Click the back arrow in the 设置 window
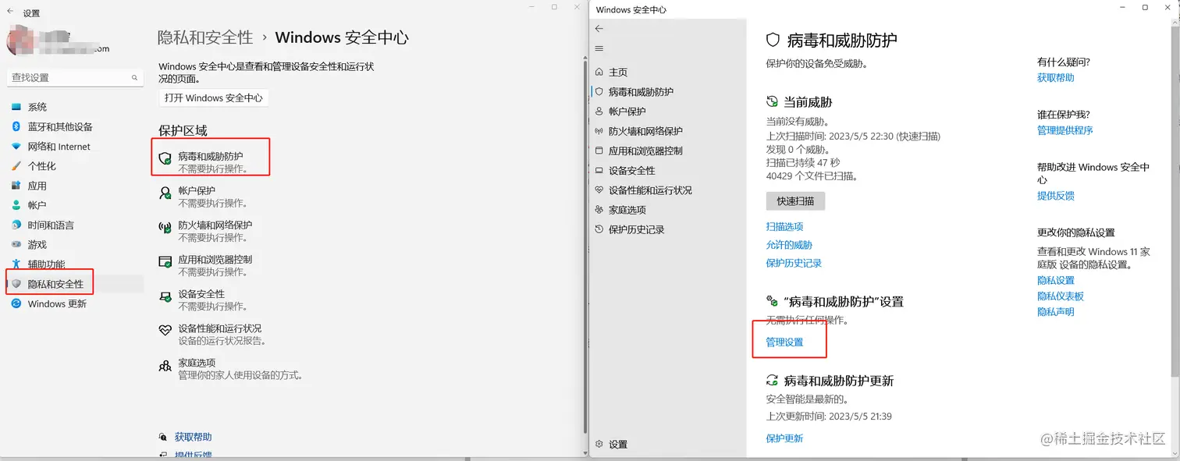1180x461 pixels. (x=10, y=12)
